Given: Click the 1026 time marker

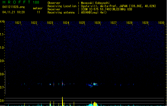Looking at the screenshot, I should [x=97, y=23].
